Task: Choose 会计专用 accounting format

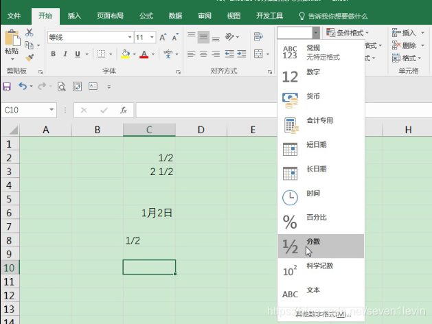Action: pos(321,125)
